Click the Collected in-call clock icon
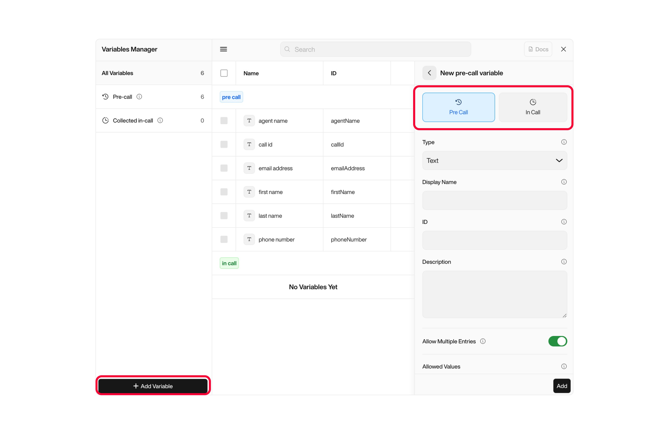This screenshot has height=434, width=670. 105,120
